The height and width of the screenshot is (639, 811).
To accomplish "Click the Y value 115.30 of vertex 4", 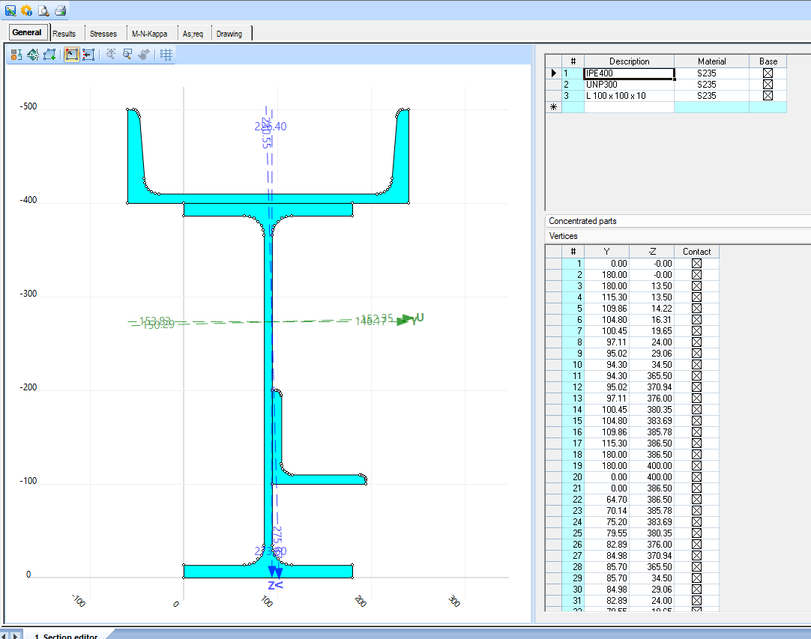I will point(607,297).
